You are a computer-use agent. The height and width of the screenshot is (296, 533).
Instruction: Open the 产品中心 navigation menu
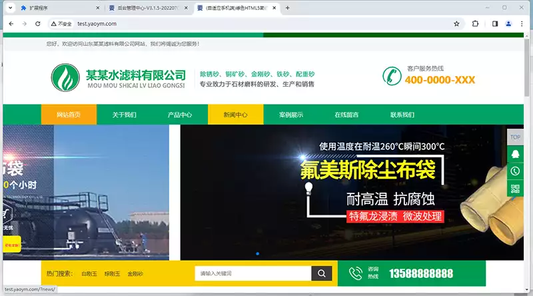(180, 115)
